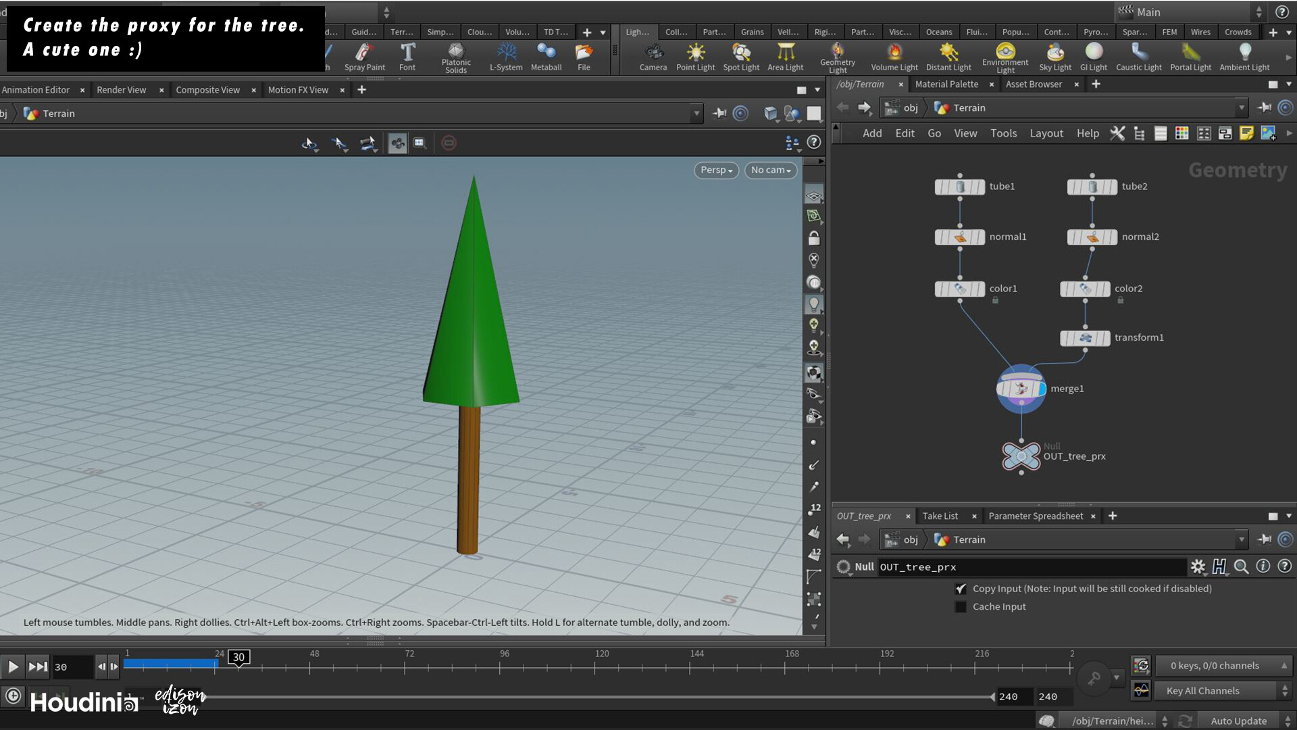Click the Font shelf tool
Screen dimensions: 1297x730
pyautogui.click(x=407, y=56)
